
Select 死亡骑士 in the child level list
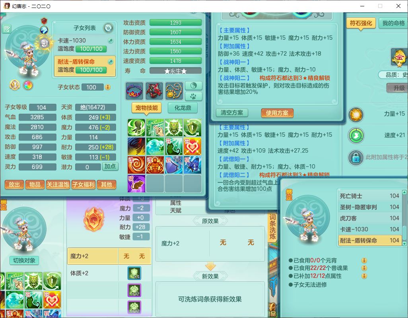click(369, 196)
